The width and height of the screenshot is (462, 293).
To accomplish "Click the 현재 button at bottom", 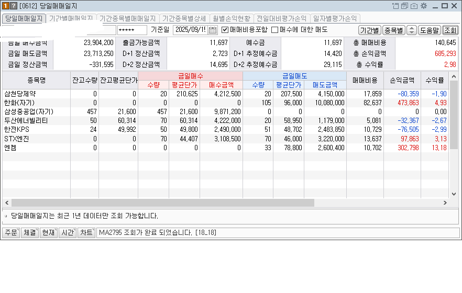I will click(x=49, y=233).
